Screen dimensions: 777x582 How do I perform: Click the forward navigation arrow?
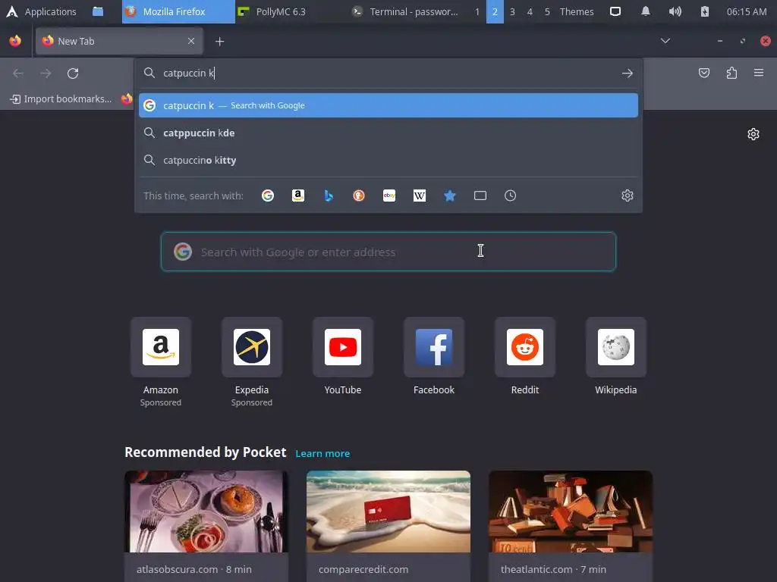pyautogui.click(x=46, y=74)
